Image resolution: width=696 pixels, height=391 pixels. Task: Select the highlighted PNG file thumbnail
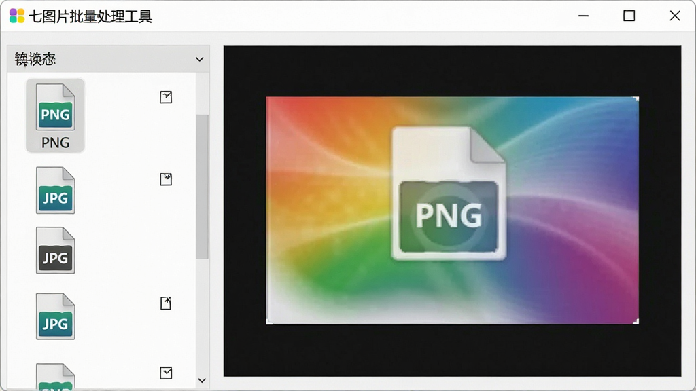[55, 115]
